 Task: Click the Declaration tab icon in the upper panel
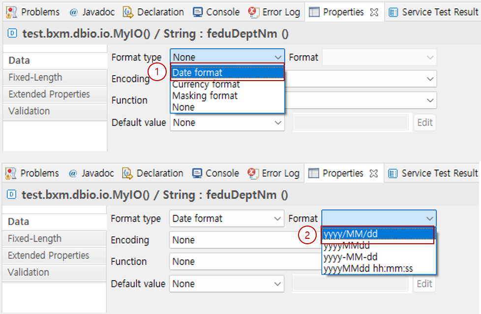(x=128, y=12)
